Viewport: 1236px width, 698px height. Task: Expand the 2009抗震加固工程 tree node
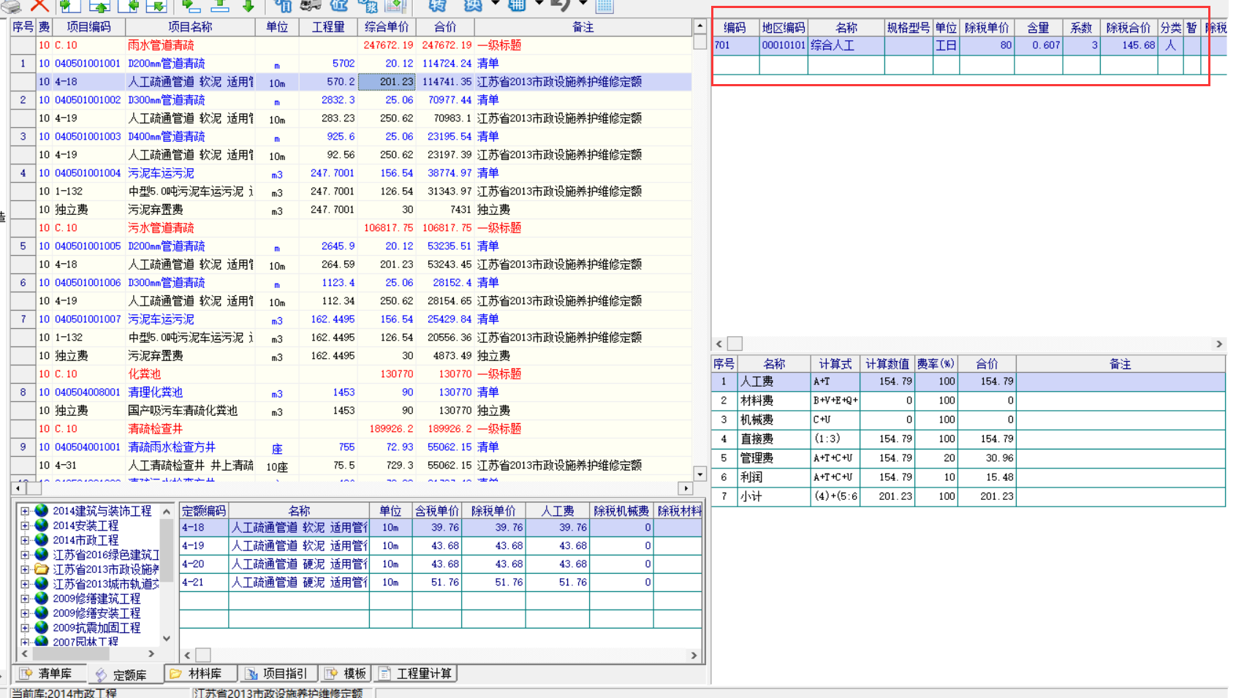pyautogui.click(x=25, y=628)
